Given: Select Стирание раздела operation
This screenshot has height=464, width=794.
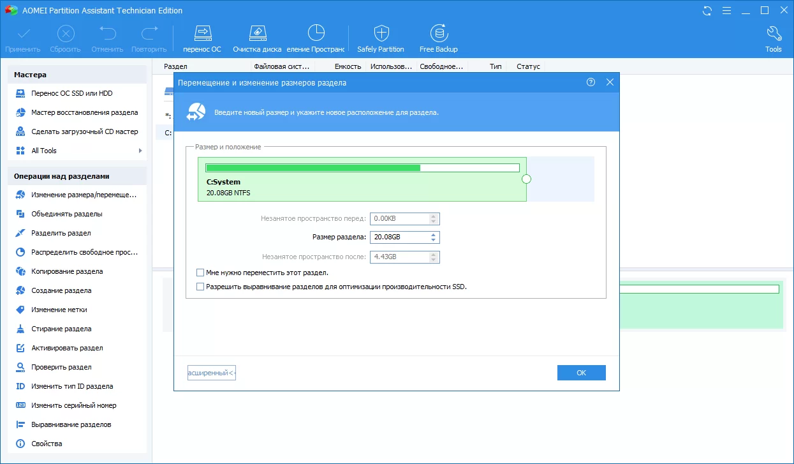Looking at the screenshot, I should tap(77, 329).
